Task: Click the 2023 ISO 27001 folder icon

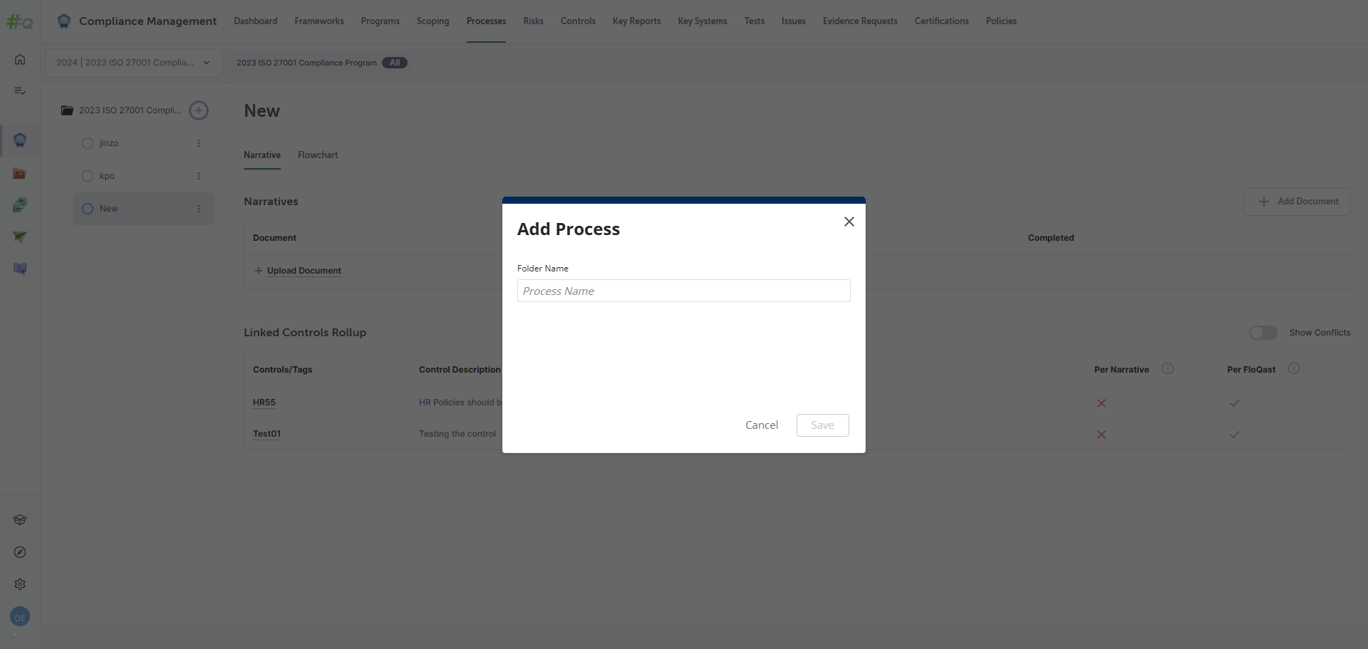Action: click(67, 110)
